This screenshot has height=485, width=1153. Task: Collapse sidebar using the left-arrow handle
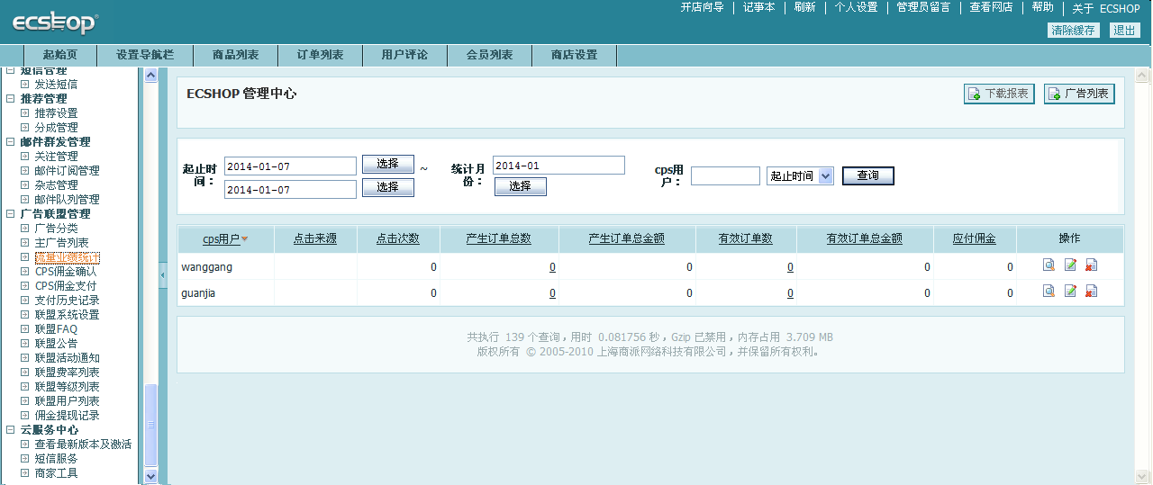[x=163, y=274]
